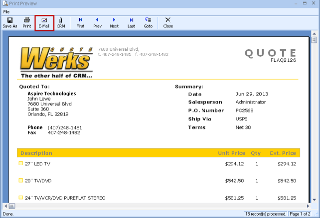
Task: Close the preview using the toolbar Close icon
Action: coord(168,22)
